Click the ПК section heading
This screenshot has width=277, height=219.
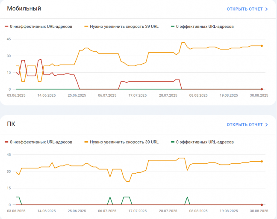11,124
